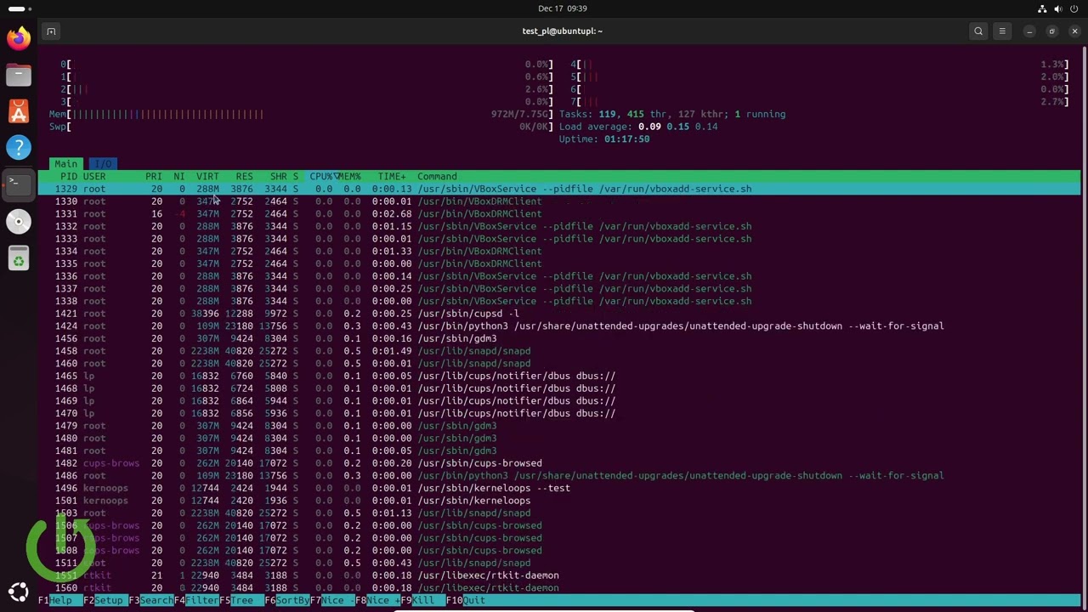Click the Mem usage bar meter
This screenshot has height=612, width=1088.
point(301,114)
